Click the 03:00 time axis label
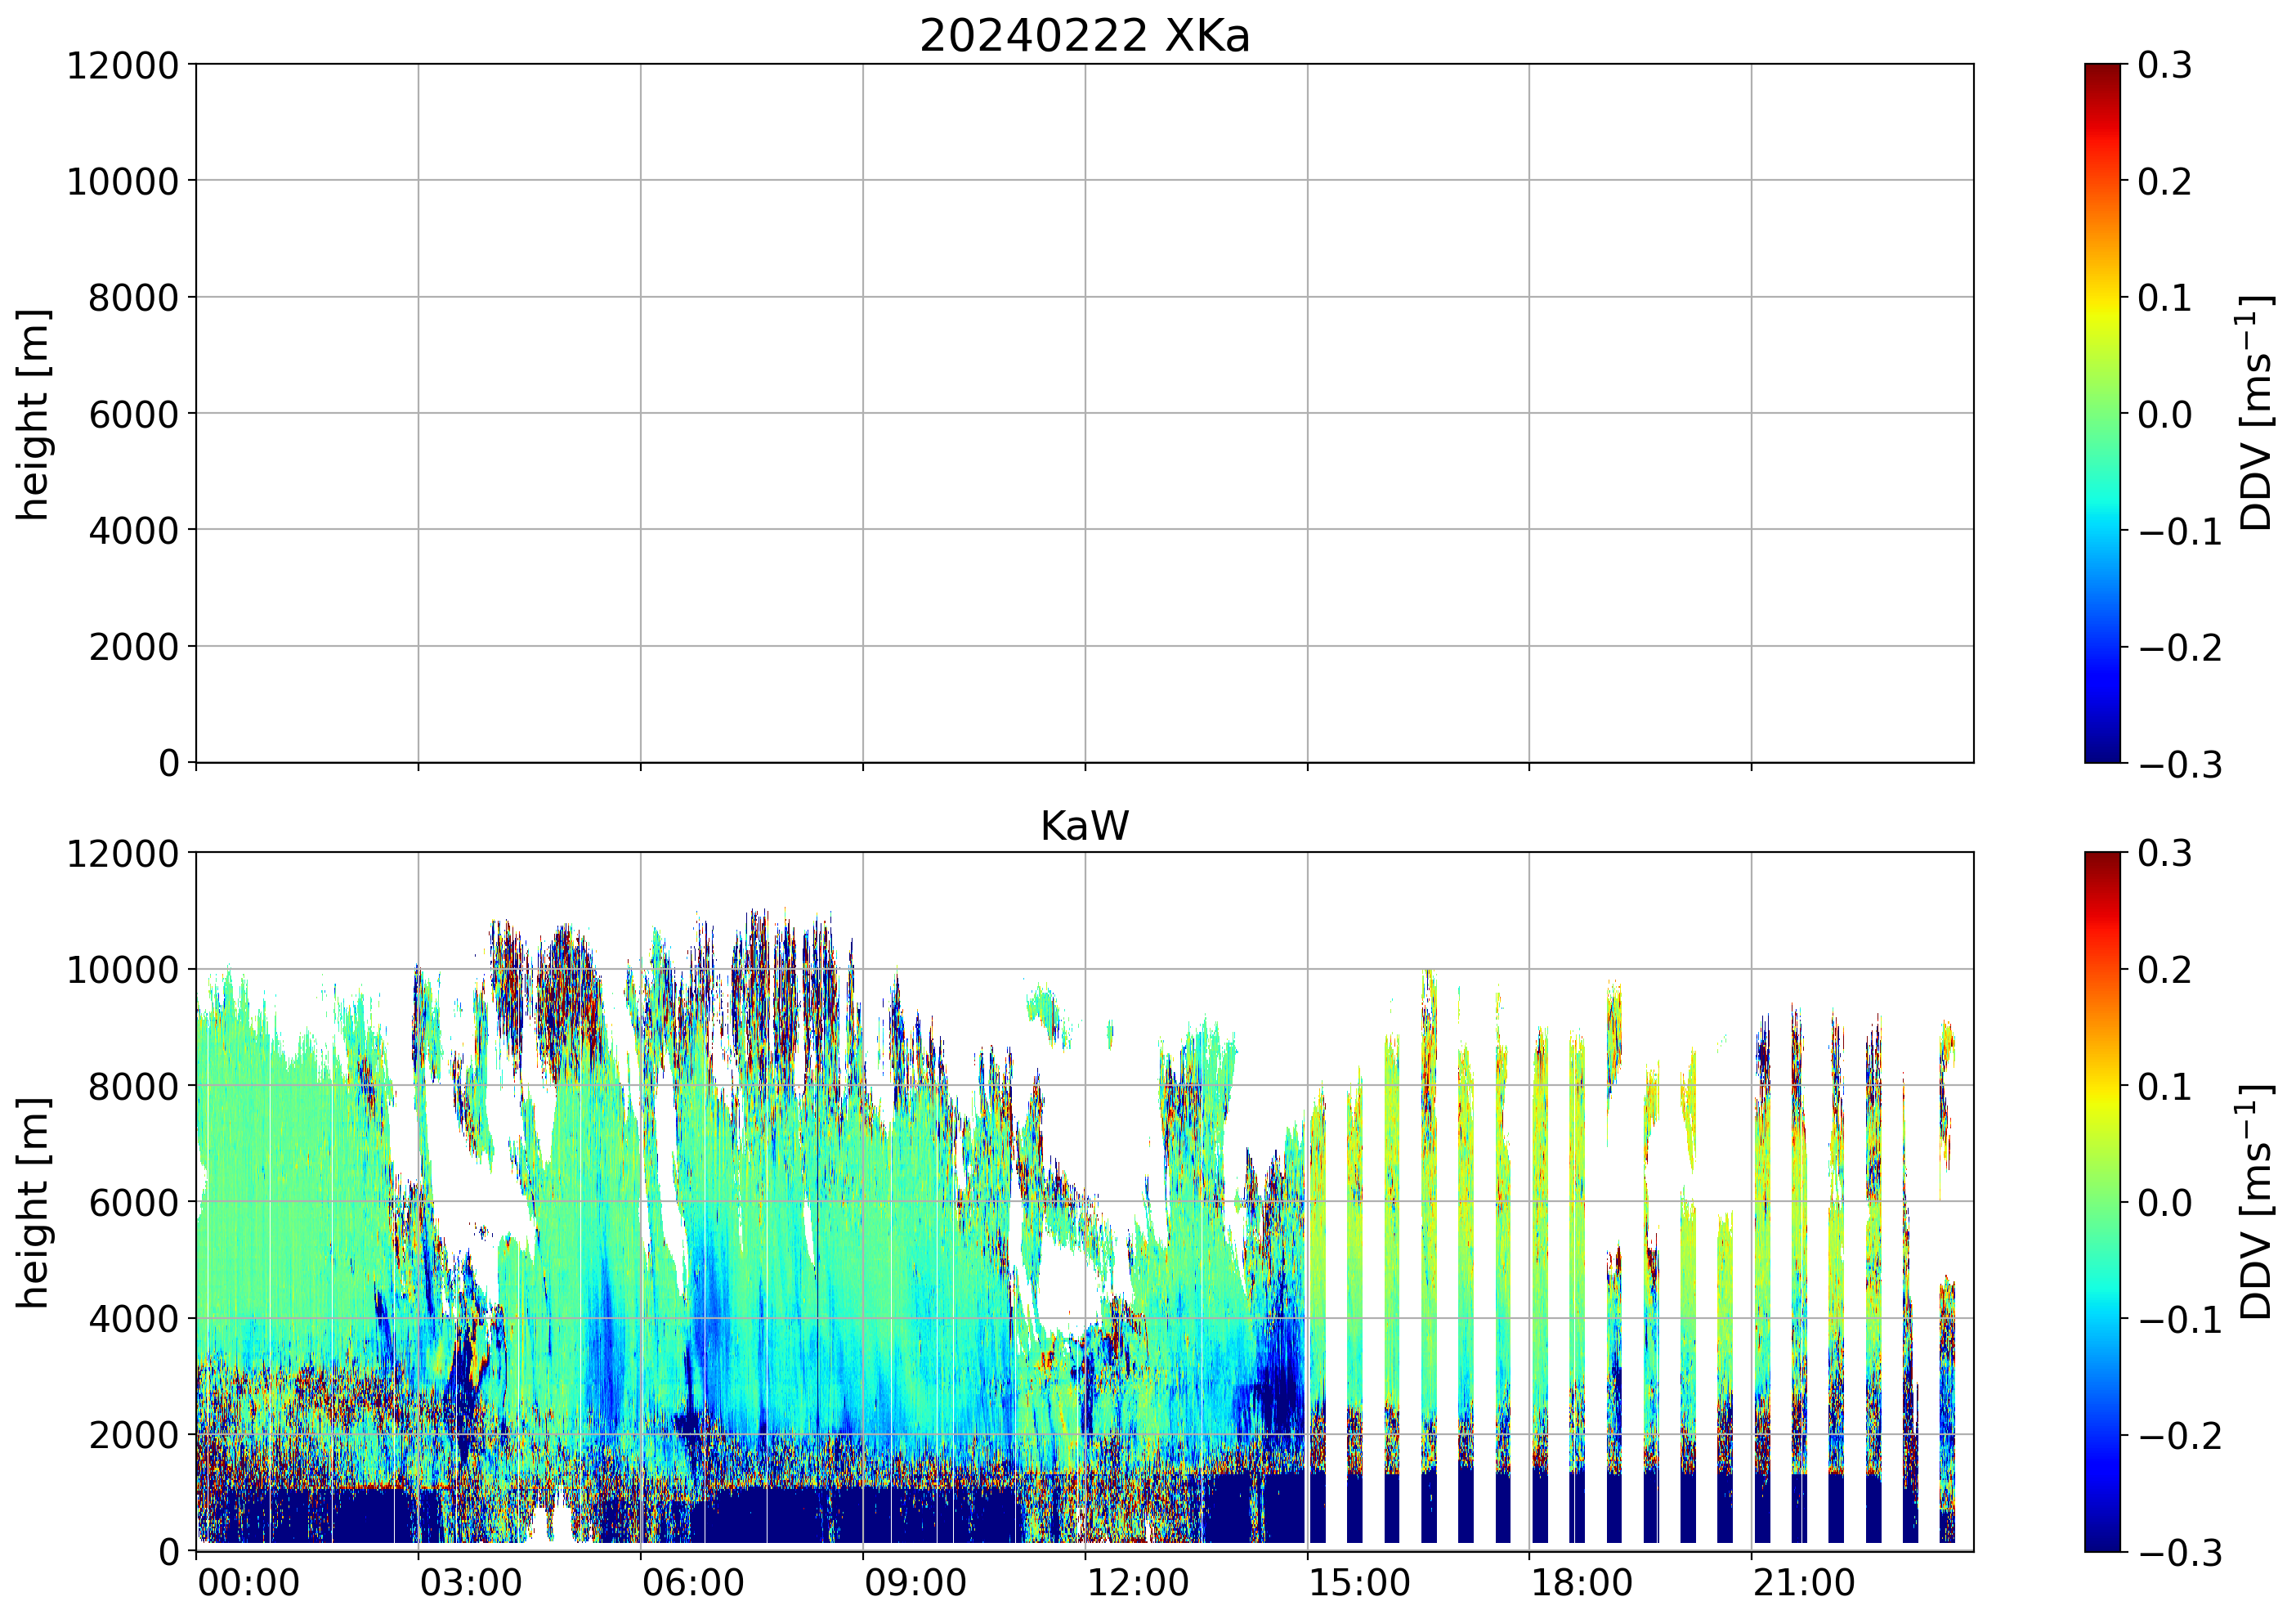This screenshot has height=1619, width=2296. [x=470, y=1583]
